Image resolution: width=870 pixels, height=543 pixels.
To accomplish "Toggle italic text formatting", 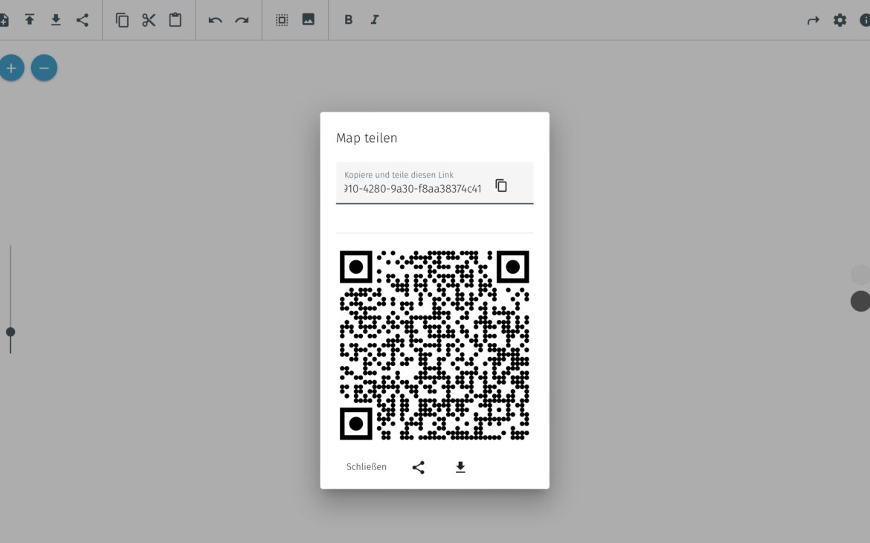I will 375,19.
